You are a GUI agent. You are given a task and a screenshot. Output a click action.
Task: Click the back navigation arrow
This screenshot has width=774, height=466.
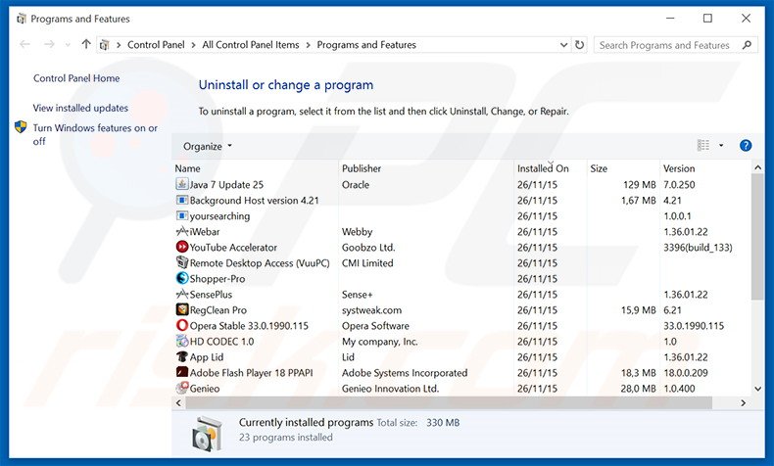24,45
